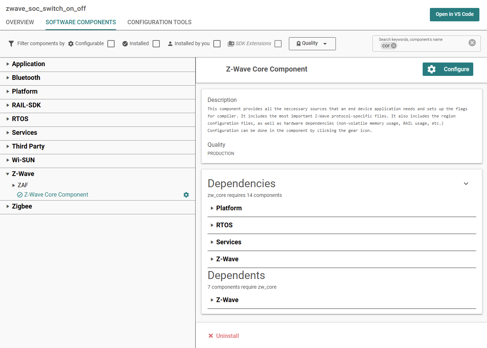Click the person icon beside Installed by you
Viewport: 487px width, 348px height.
click(170, 43)
